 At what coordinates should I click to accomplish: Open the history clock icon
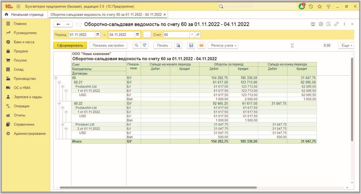pyautogui.click(x=311, y=6)
